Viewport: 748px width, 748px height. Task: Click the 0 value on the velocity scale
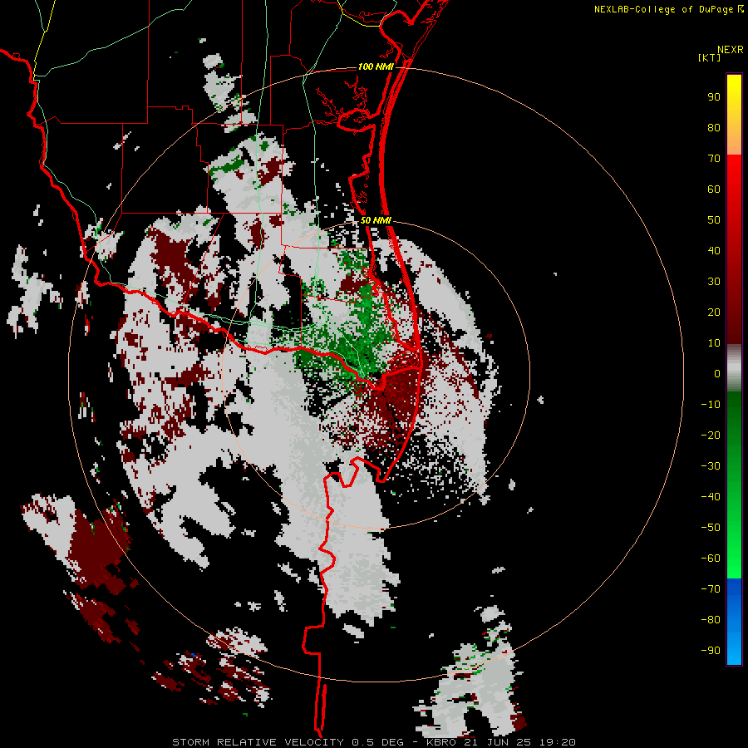click(x=717, y=374)
